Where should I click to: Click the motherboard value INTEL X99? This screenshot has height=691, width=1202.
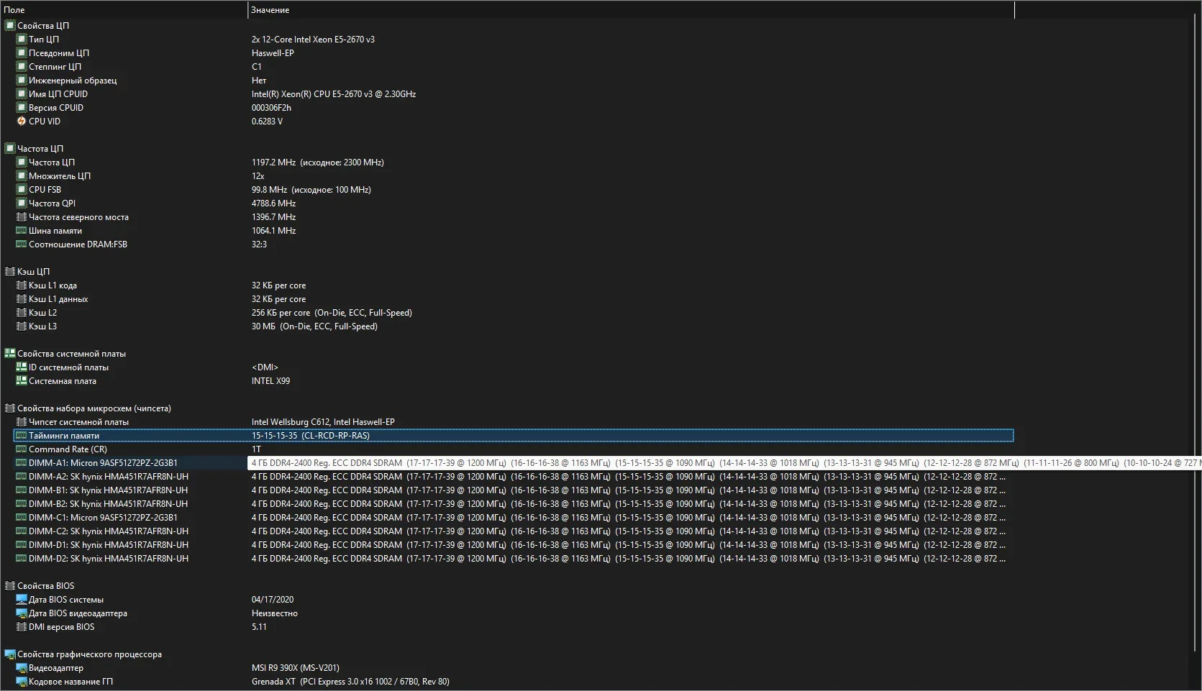click(270, 381)
